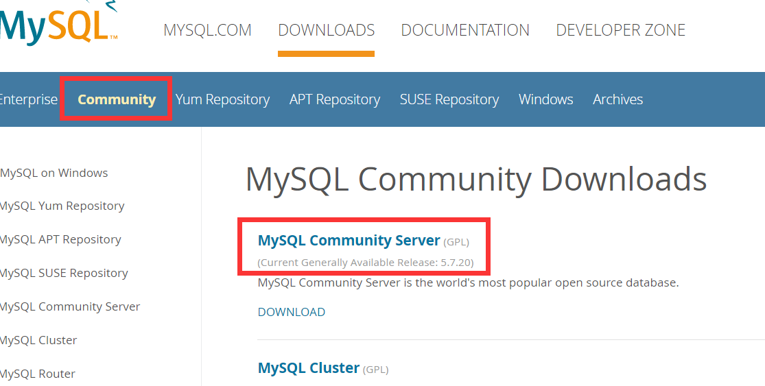Open Yum Repository in the blue bar

click(222, 99)
